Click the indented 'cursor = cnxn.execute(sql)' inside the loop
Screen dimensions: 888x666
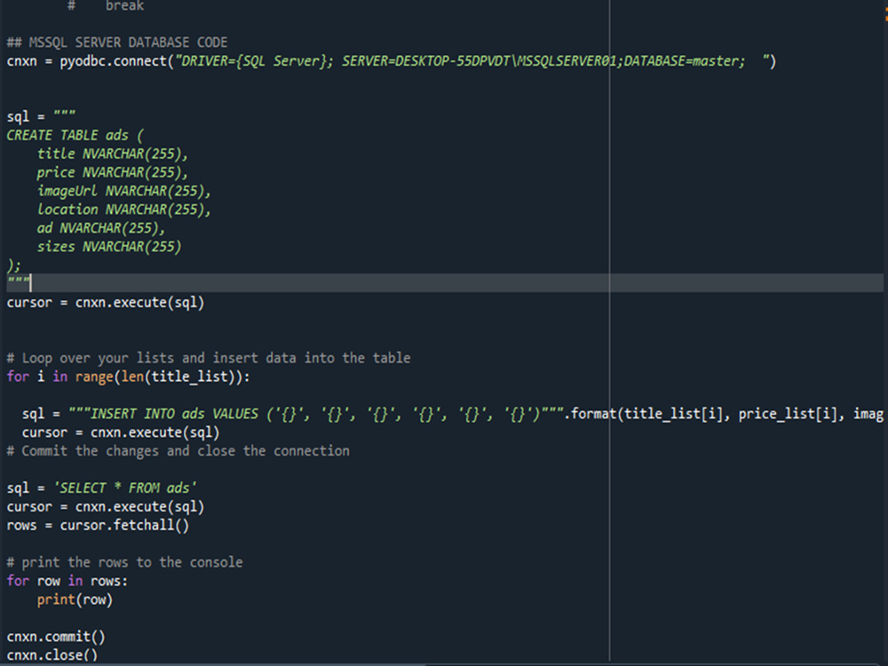(120, 432)
